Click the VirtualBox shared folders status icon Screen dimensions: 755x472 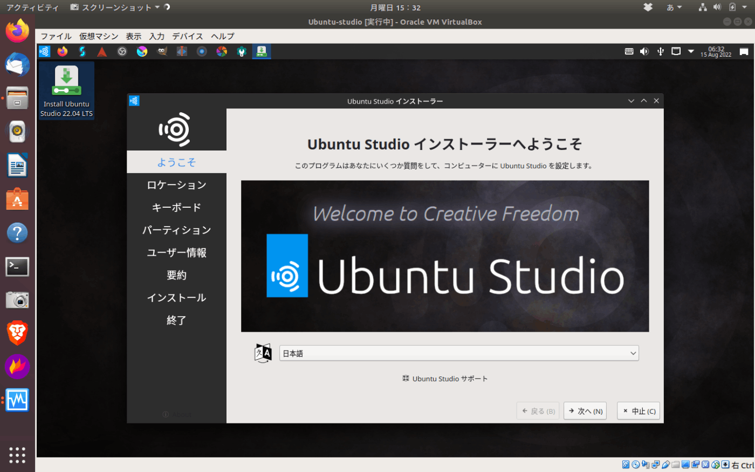tap(676, 465)
